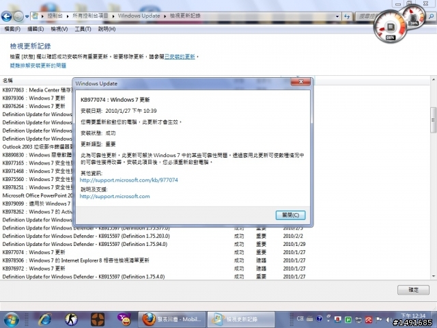Image resolution: width=437 pixels, height=328 pixels.
Task: Select KB978506 Internet Explorer 8 row
Action: [154, 260]
